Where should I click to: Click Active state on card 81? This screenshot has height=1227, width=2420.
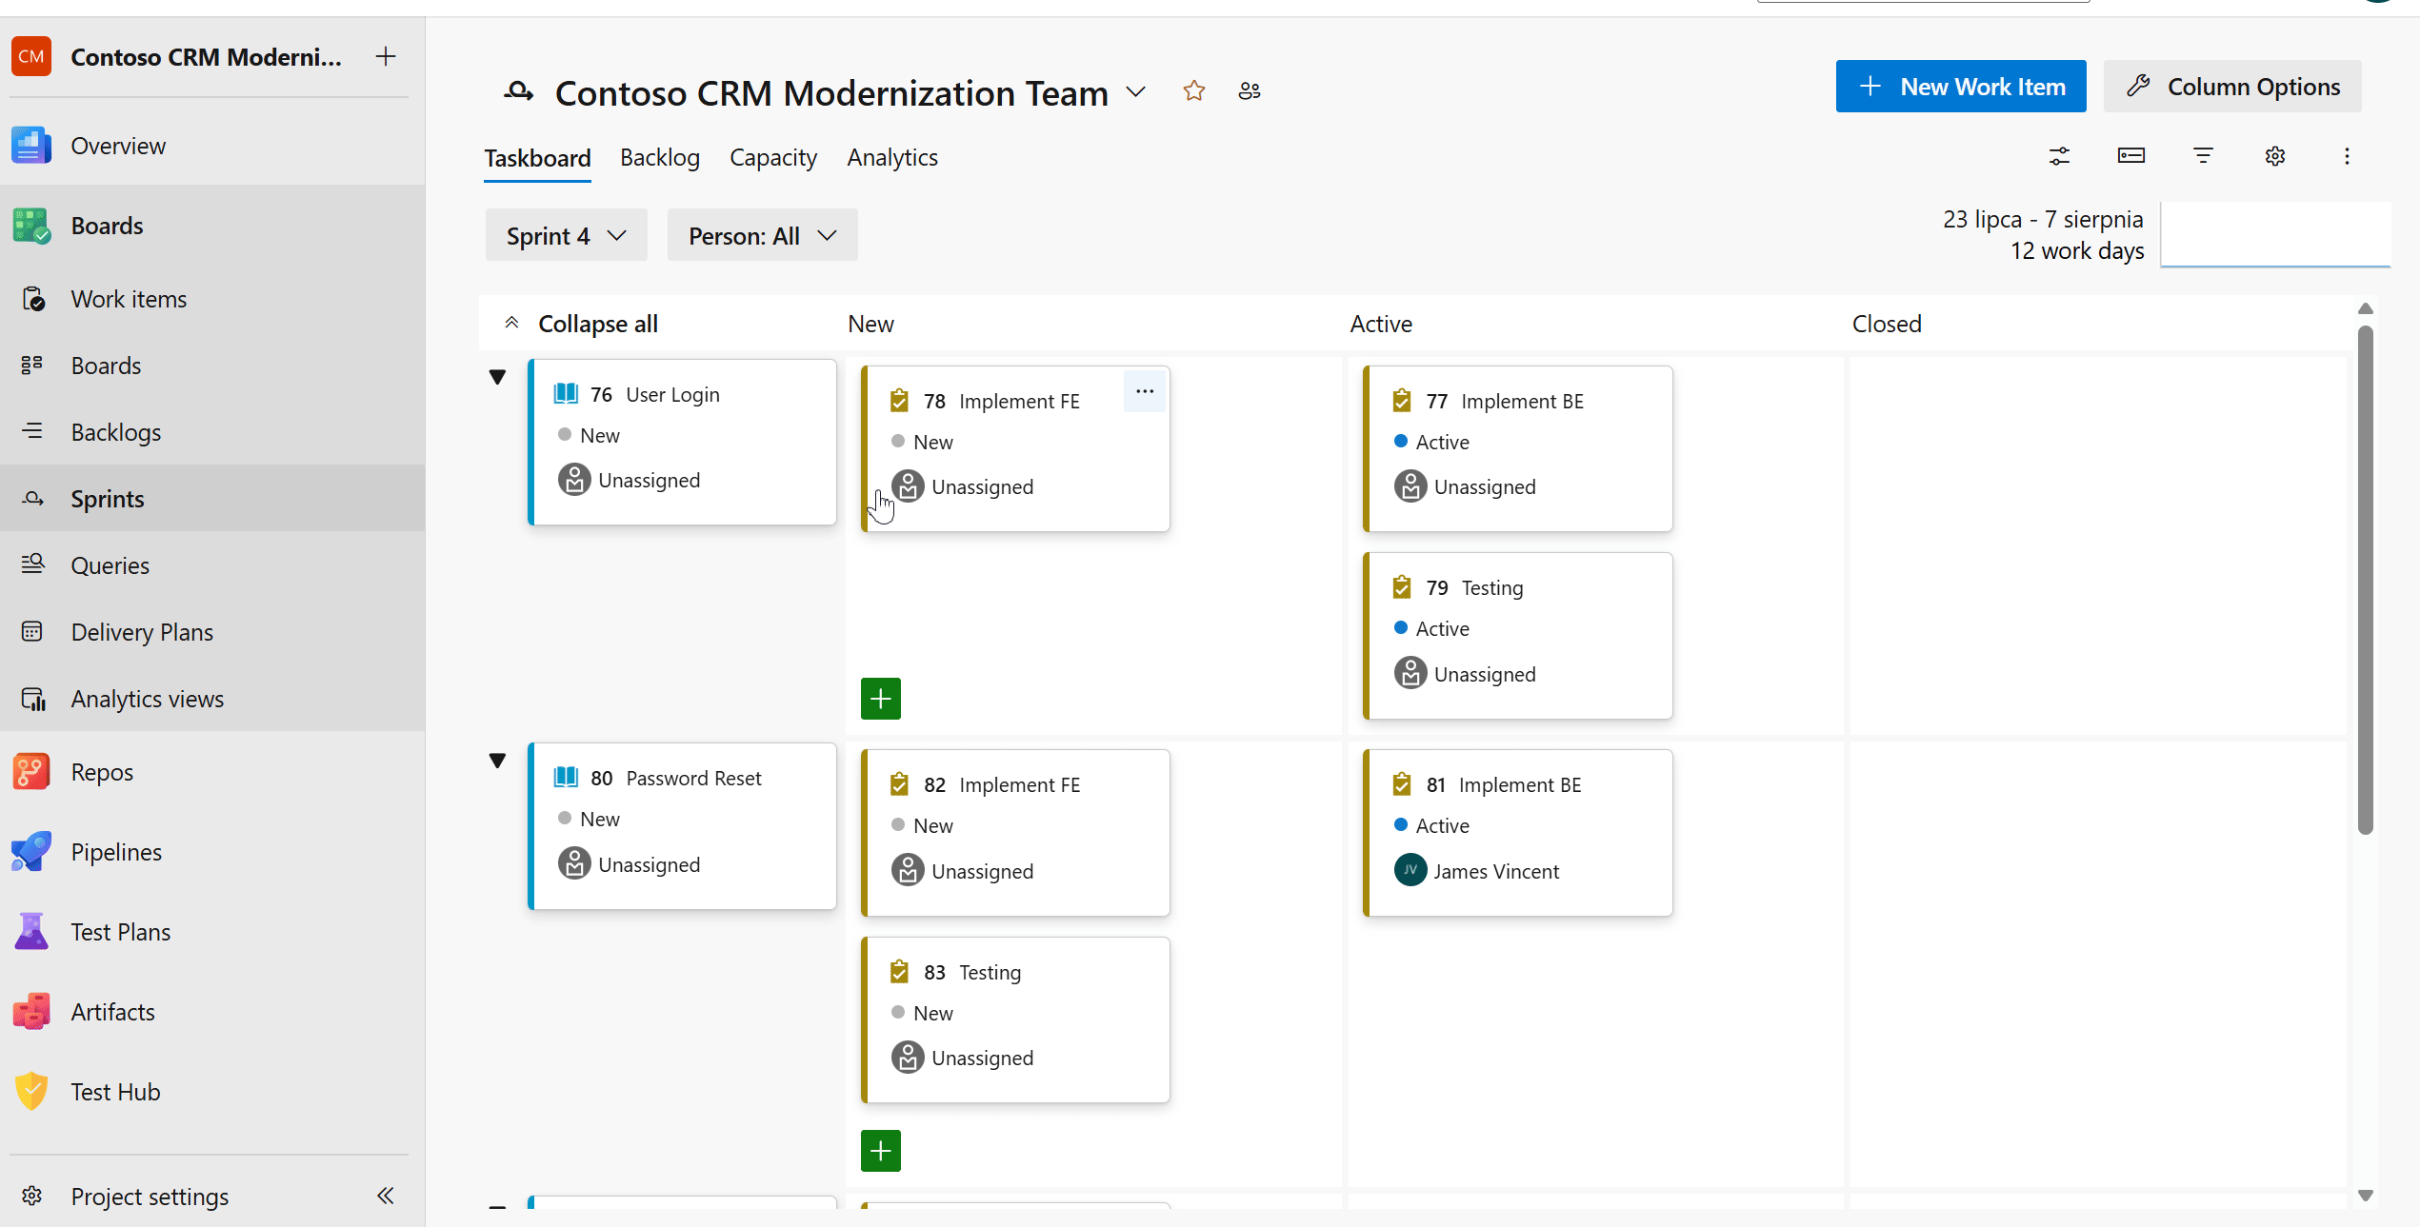1431,825
